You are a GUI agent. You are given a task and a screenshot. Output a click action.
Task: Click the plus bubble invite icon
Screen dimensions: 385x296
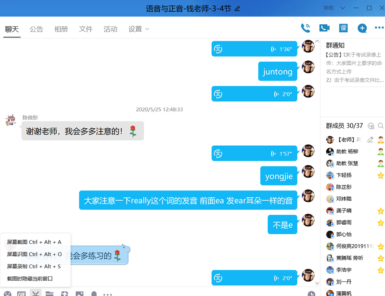362,28
